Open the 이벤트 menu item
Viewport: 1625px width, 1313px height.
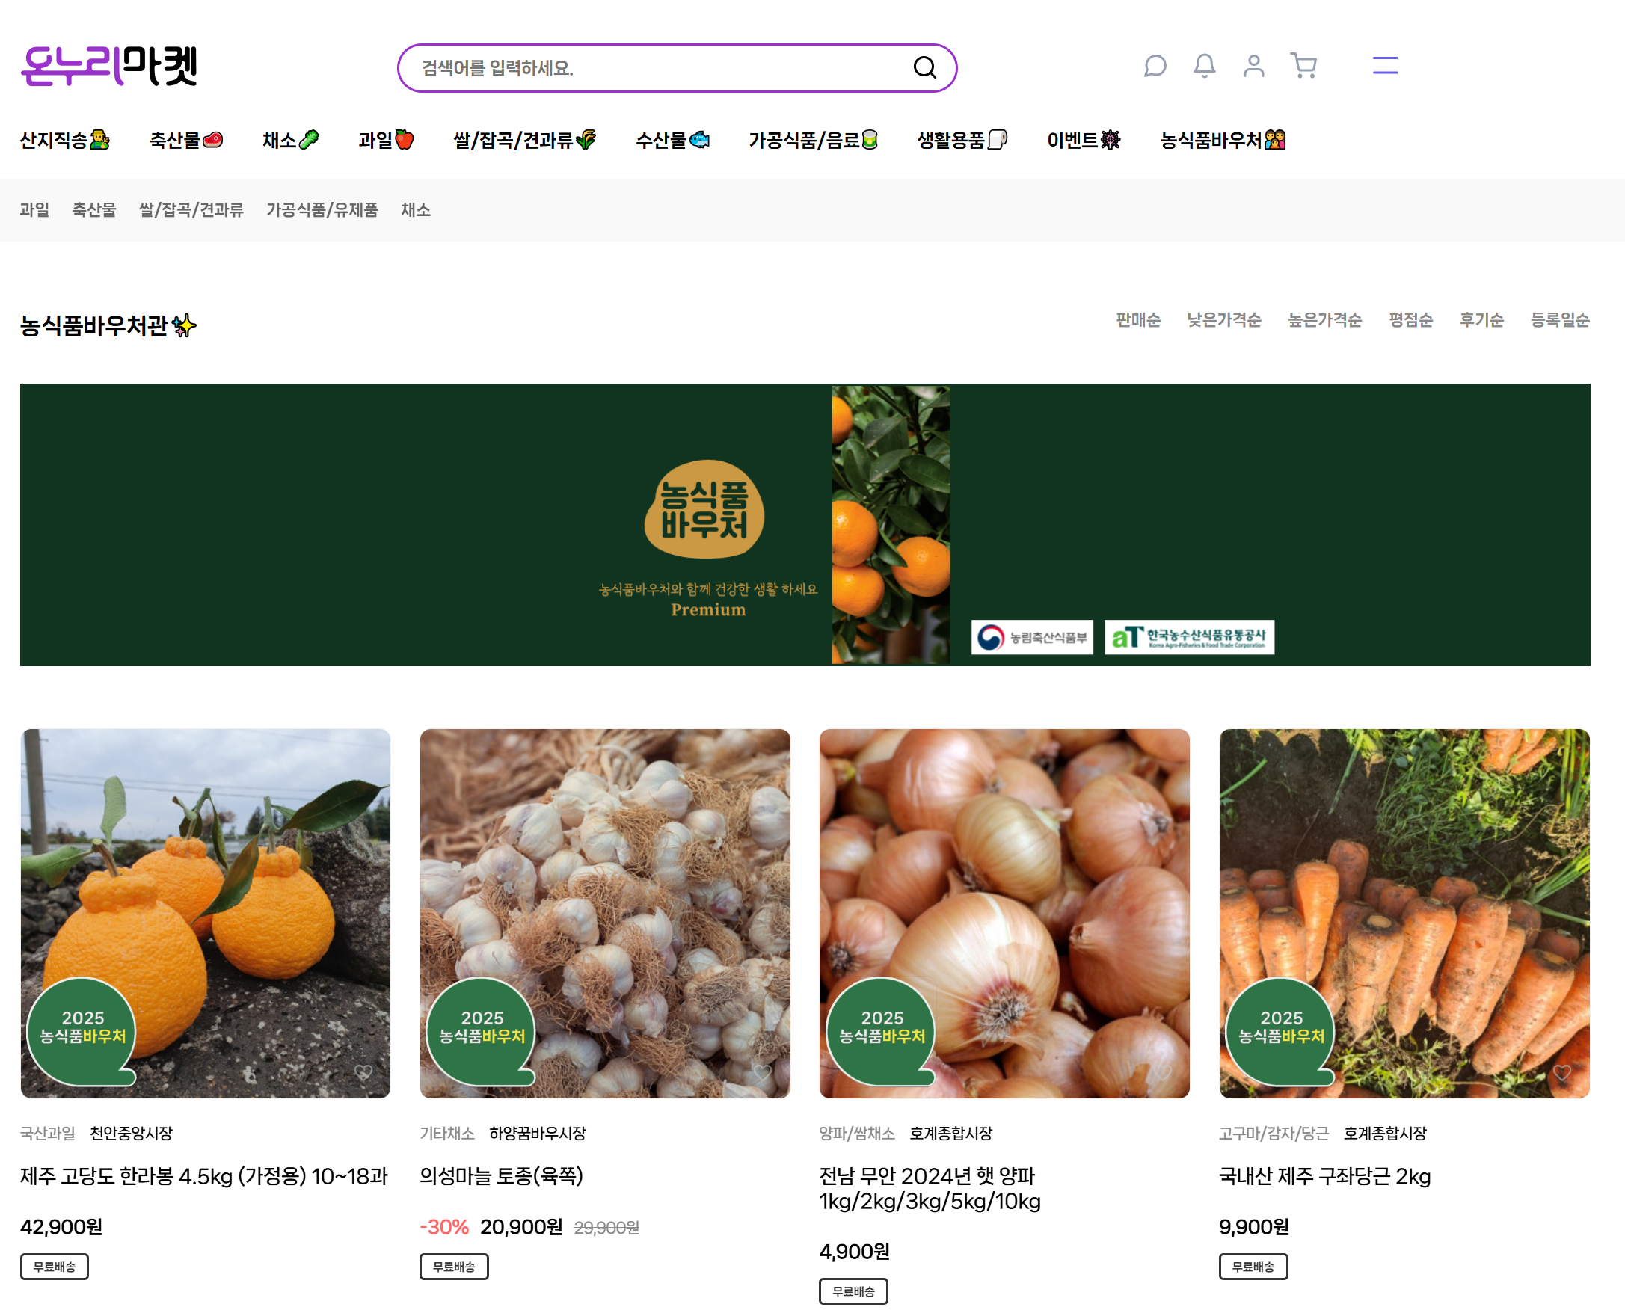(1083, 140)
